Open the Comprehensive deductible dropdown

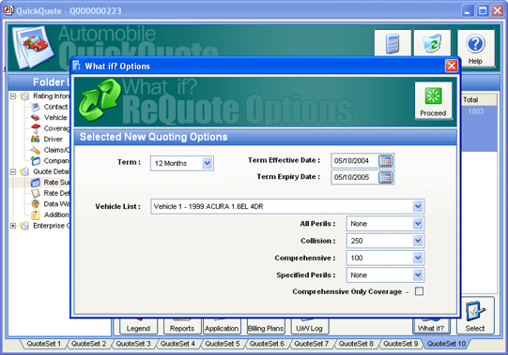pyautogui.click(x=418, y=258)
